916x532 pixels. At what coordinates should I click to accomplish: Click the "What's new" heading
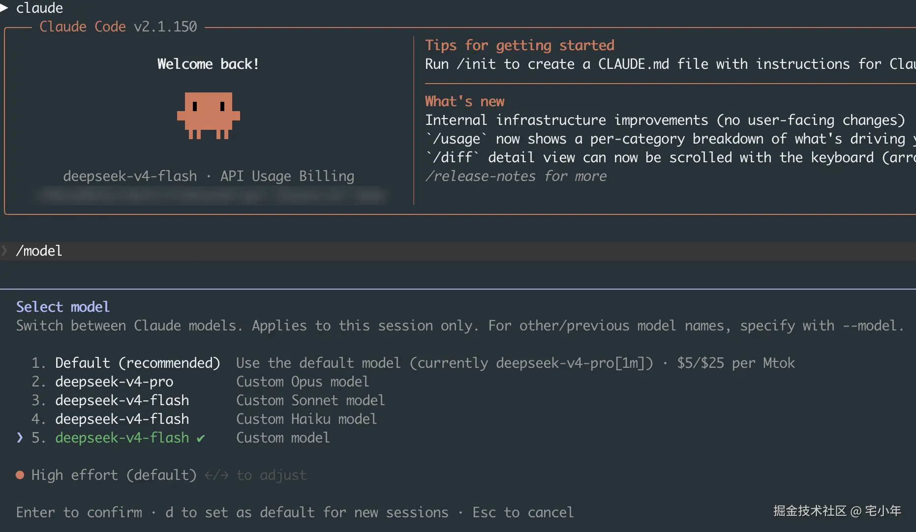[465, 101]
